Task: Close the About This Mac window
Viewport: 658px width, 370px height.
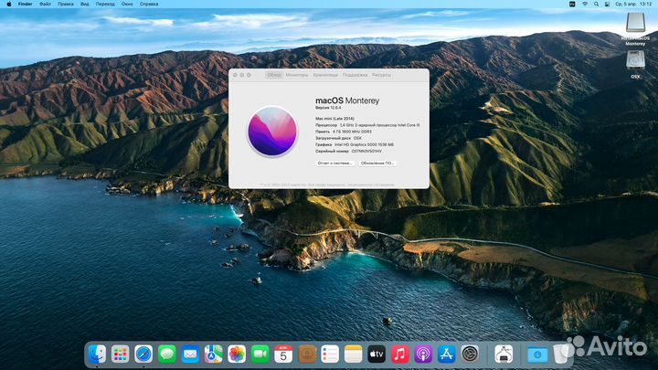Action: pos(235,75)
